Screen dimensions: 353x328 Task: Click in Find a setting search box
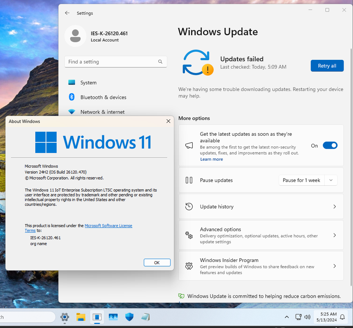coord(116,61)
